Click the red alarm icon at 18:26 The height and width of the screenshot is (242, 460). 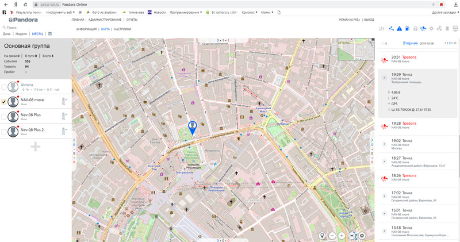[x=384, y=179]
